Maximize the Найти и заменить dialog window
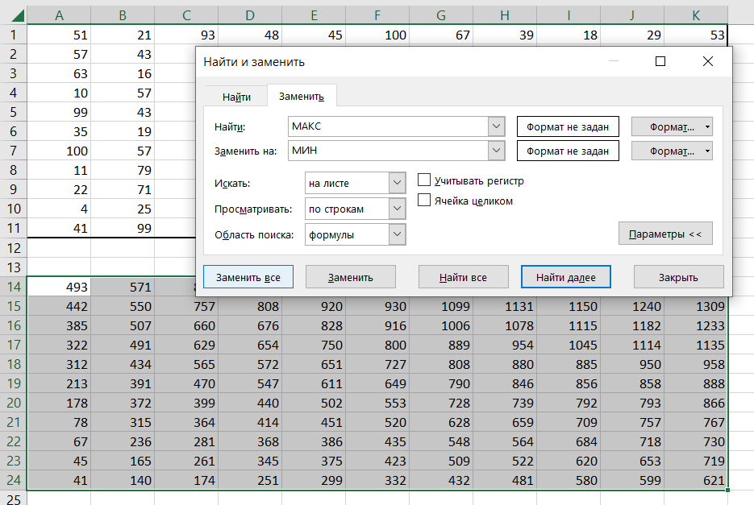This screenshot has height=505, width=754. (x=660, y=61)
